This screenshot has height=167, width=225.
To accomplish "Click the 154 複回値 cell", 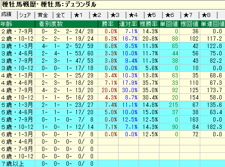I will (x=190, y=97).
